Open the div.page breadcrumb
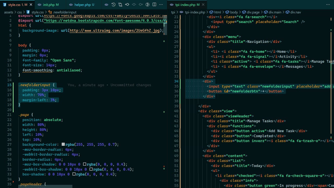The height and width of the screenshot is (188, 334). pyautogui.click(x=253, y=12)
